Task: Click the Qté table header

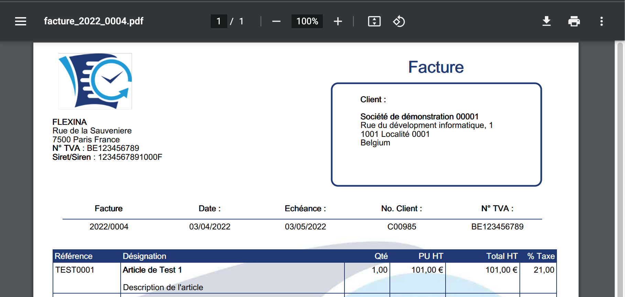Action: pos(381,256)
